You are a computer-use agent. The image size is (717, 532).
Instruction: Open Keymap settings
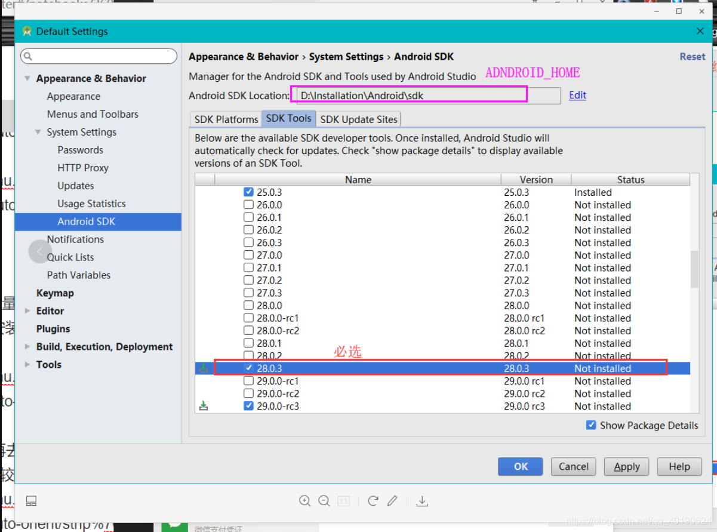[55, 293]
